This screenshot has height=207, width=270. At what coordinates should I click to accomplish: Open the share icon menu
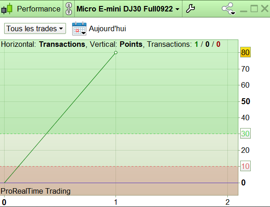point(228,9)
